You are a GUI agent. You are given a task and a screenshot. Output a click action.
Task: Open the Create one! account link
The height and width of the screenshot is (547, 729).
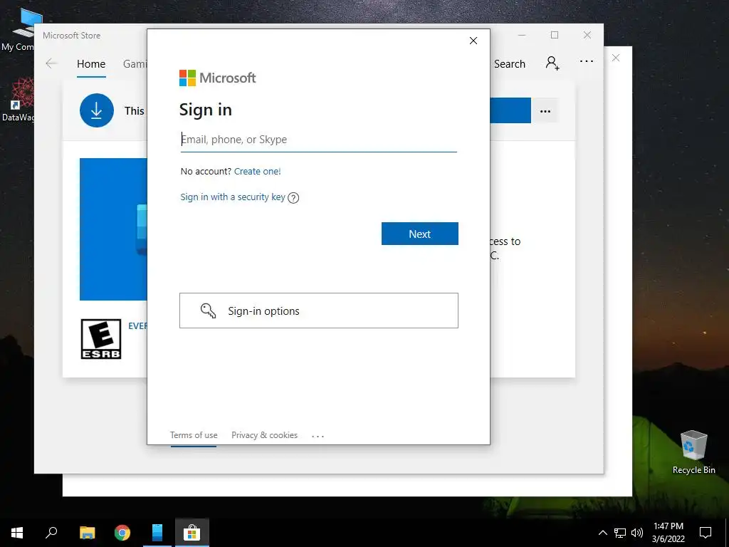coord(257,171)
